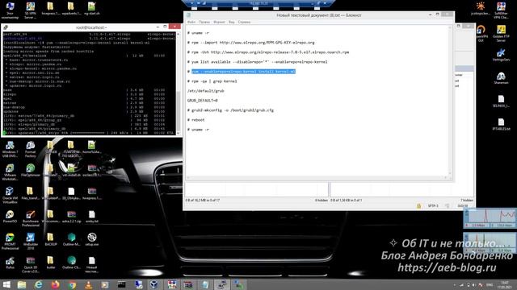This screenshot has width=517, height=290.
Task: Click the Notepad title bar
Action: pyautogui.click(x=318, y=15)
